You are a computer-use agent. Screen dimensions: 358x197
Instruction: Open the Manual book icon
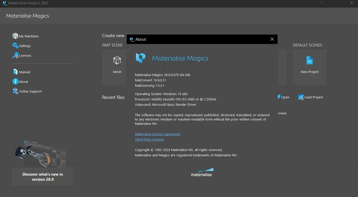click(15, 72)
